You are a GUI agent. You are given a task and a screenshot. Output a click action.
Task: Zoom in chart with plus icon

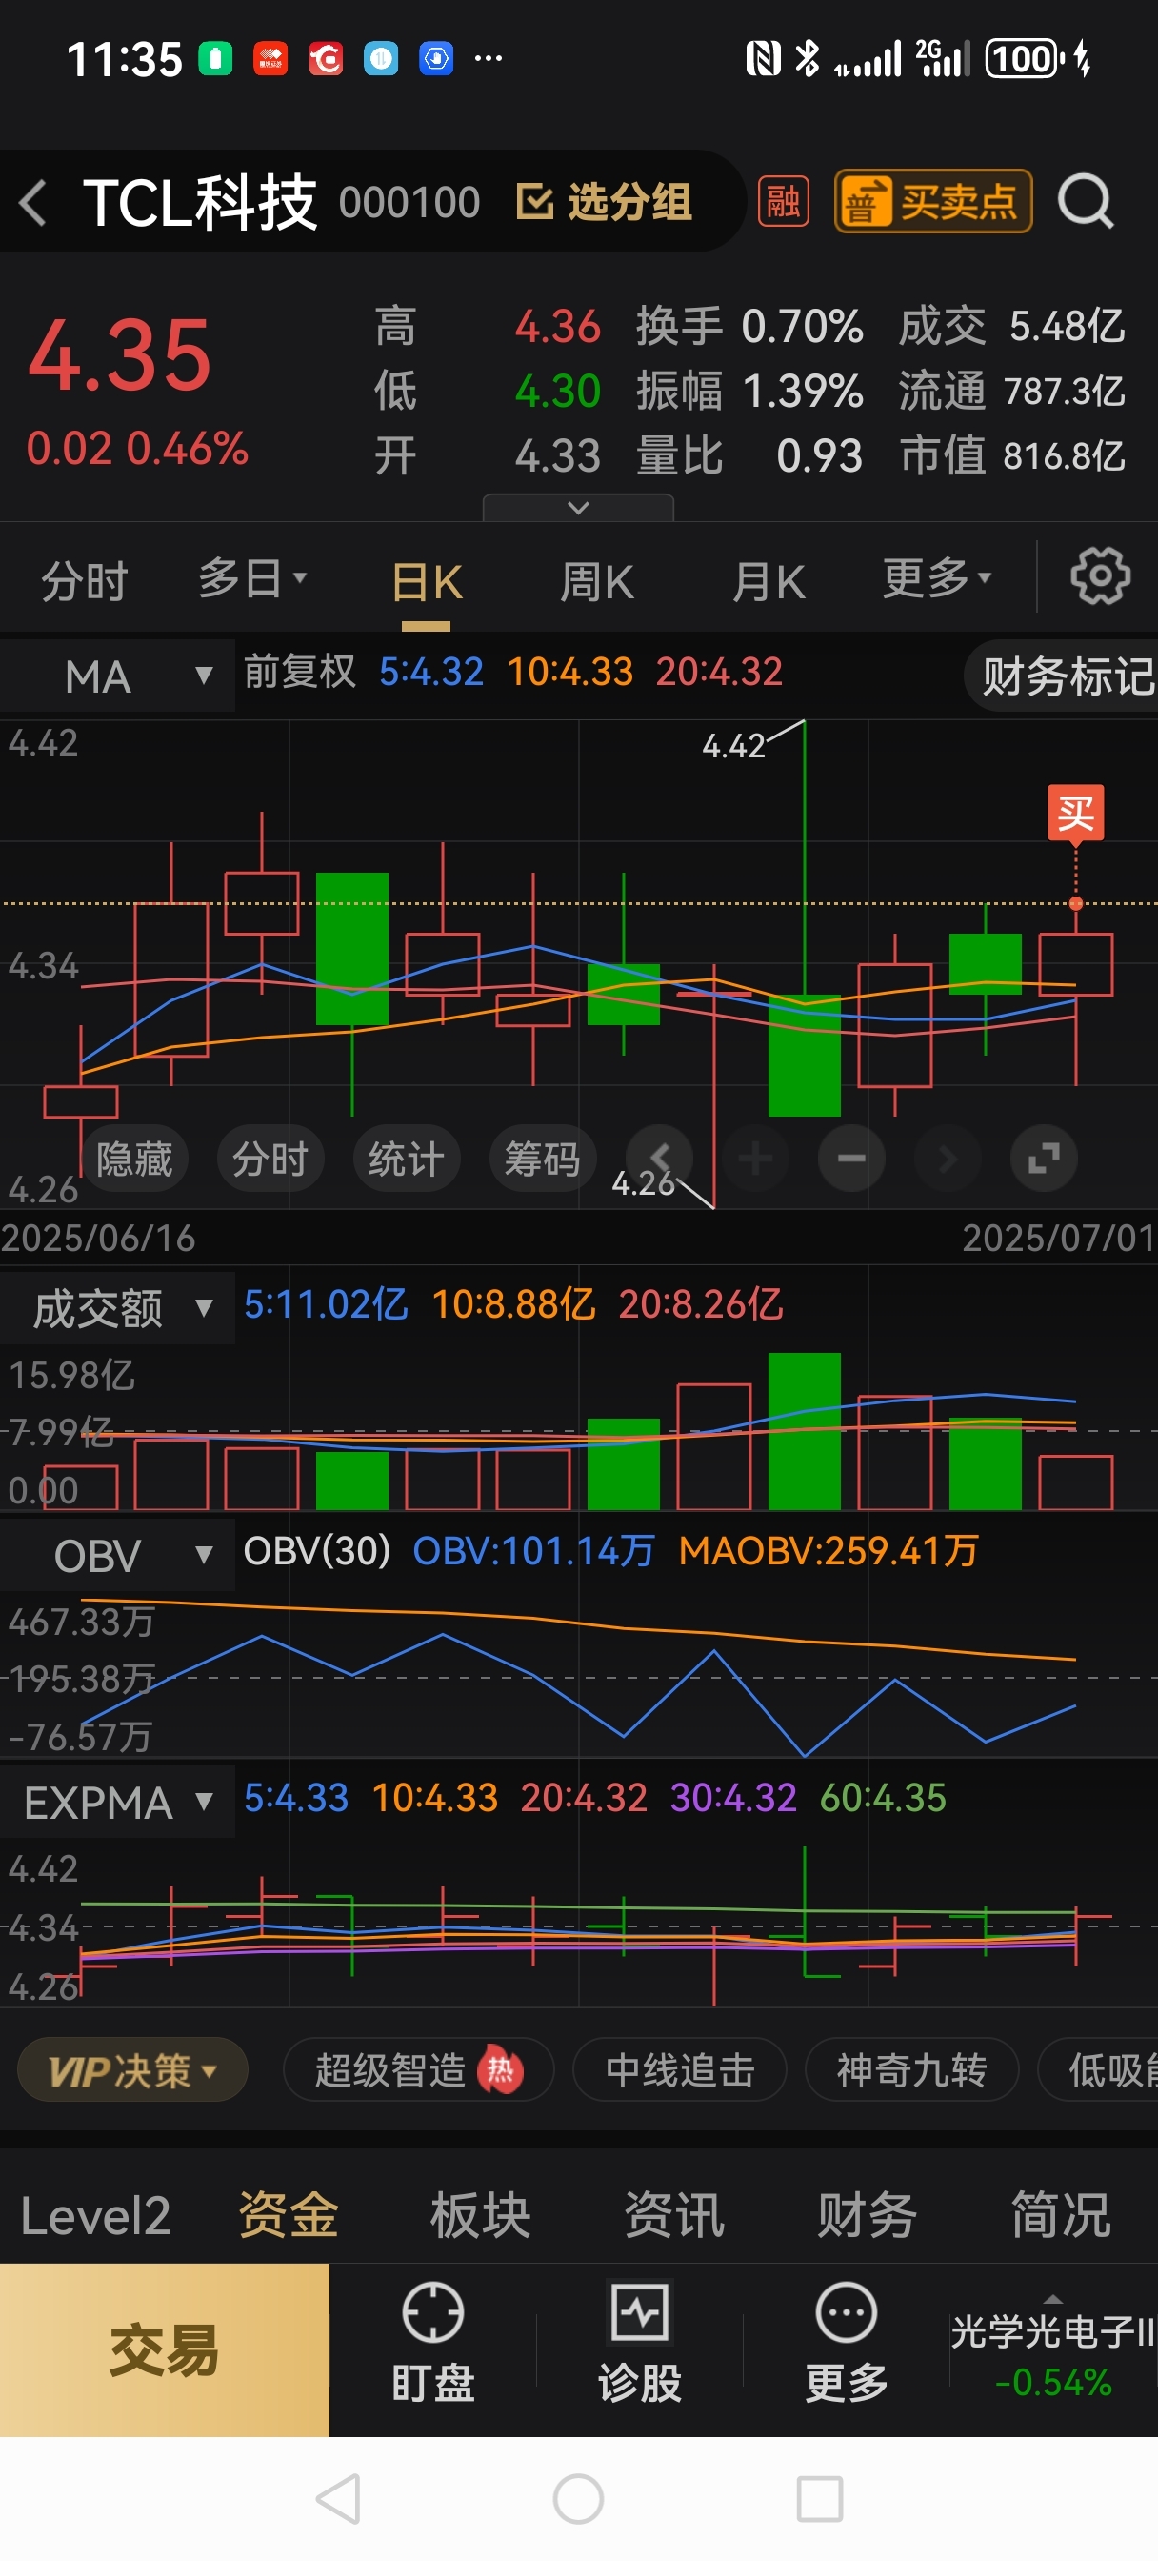pos(755,1158)
